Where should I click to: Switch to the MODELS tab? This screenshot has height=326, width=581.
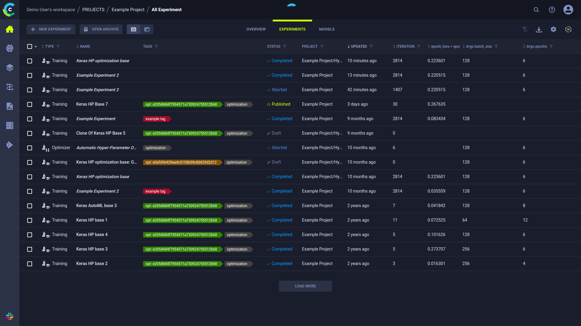[327, 29]
